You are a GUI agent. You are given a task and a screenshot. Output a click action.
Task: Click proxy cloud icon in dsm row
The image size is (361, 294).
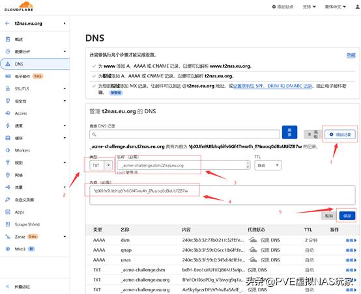click(x=253, y=240)
